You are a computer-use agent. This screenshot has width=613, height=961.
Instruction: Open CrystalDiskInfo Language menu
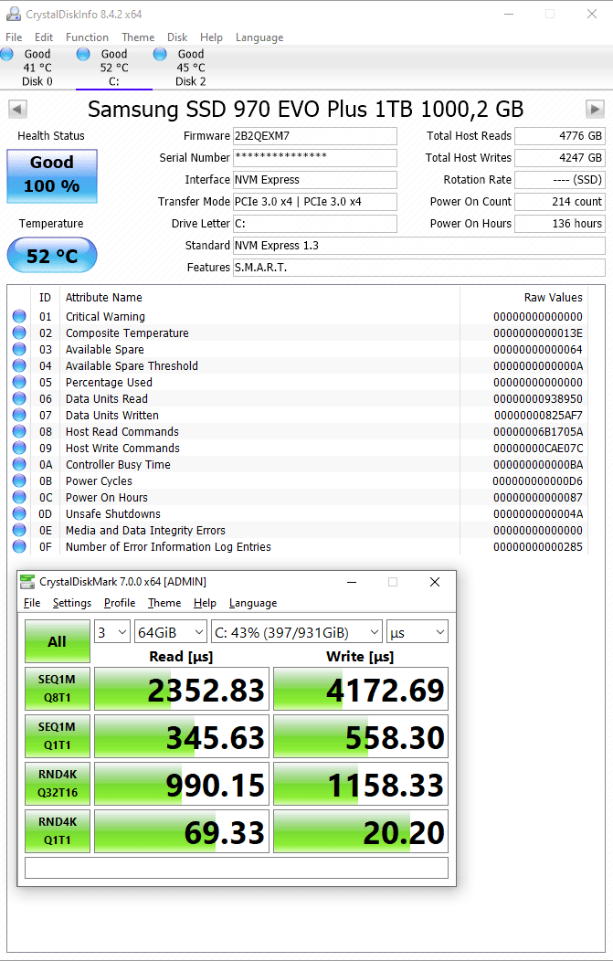click(x=259, y=37)
